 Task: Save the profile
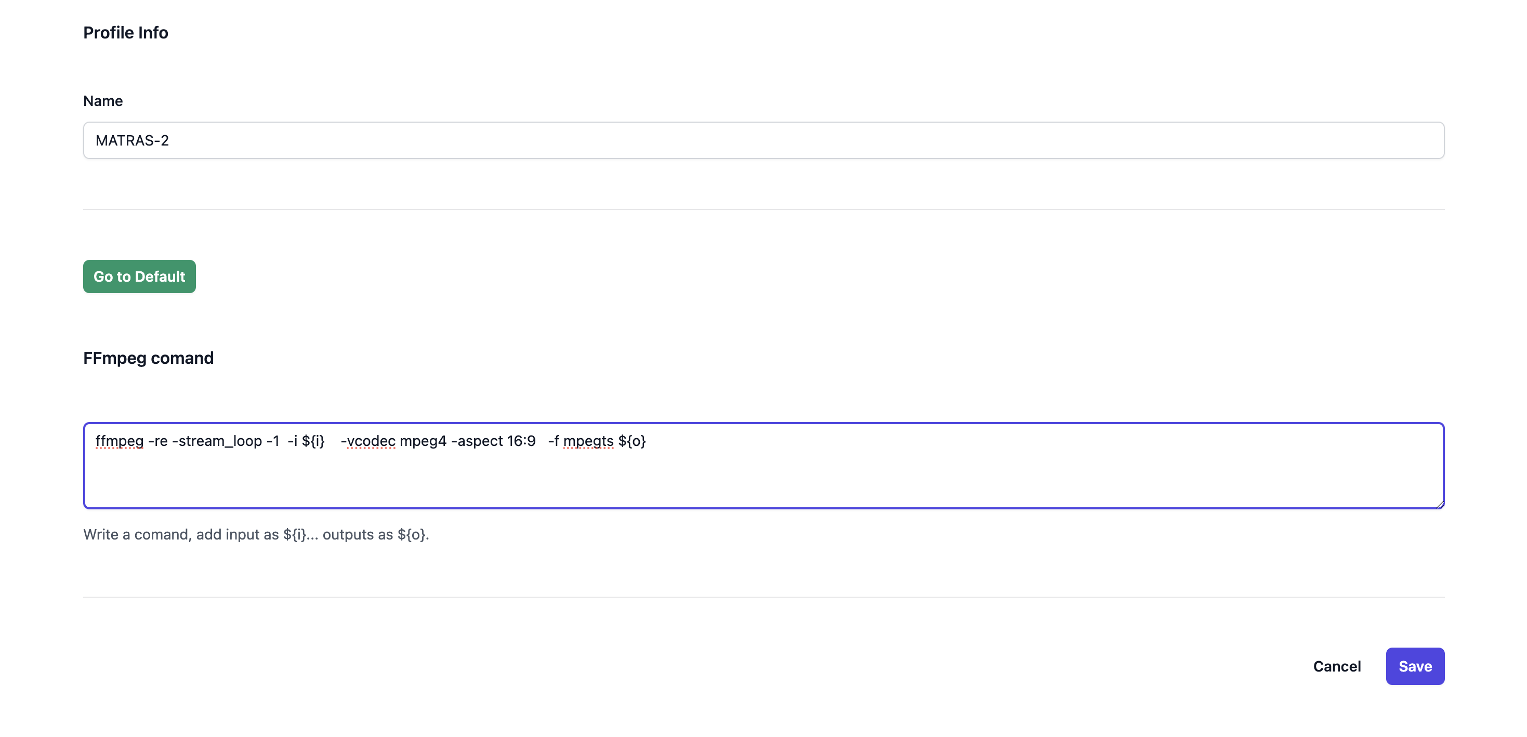1414,666
